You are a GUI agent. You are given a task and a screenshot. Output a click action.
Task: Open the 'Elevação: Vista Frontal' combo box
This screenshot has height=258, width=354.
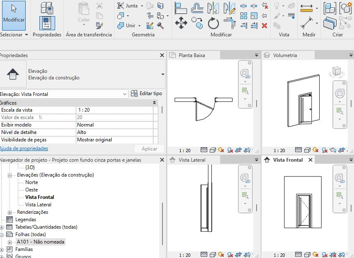click(x=64, y=94)
